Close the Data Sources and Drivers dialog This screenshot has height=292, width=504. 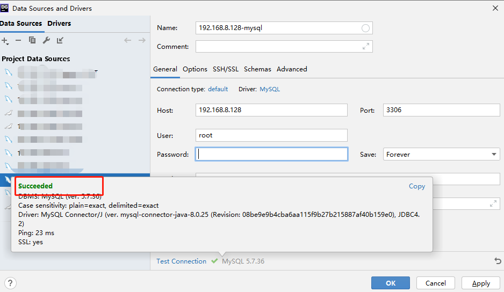click(495, 8)
